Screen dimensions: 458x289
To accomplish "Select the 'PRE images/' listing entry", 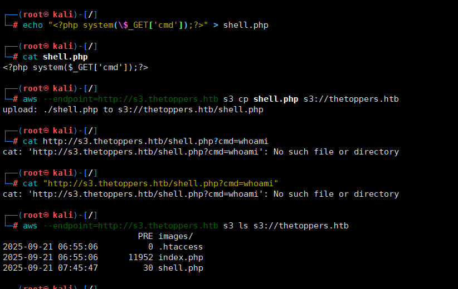I will pyautogui.click(x=165, y=236).
